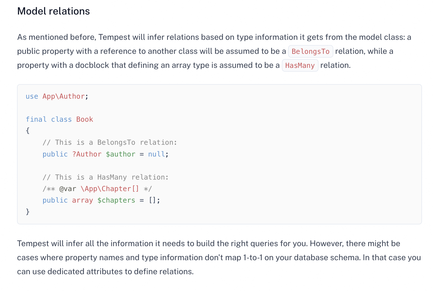Screen dimensions: 433x291
Task: Click the BelongsTo inline code badge
Action: coord(310,51)
